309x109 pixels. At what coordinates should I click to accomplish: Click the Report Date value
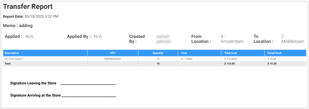tap(41, 17)
